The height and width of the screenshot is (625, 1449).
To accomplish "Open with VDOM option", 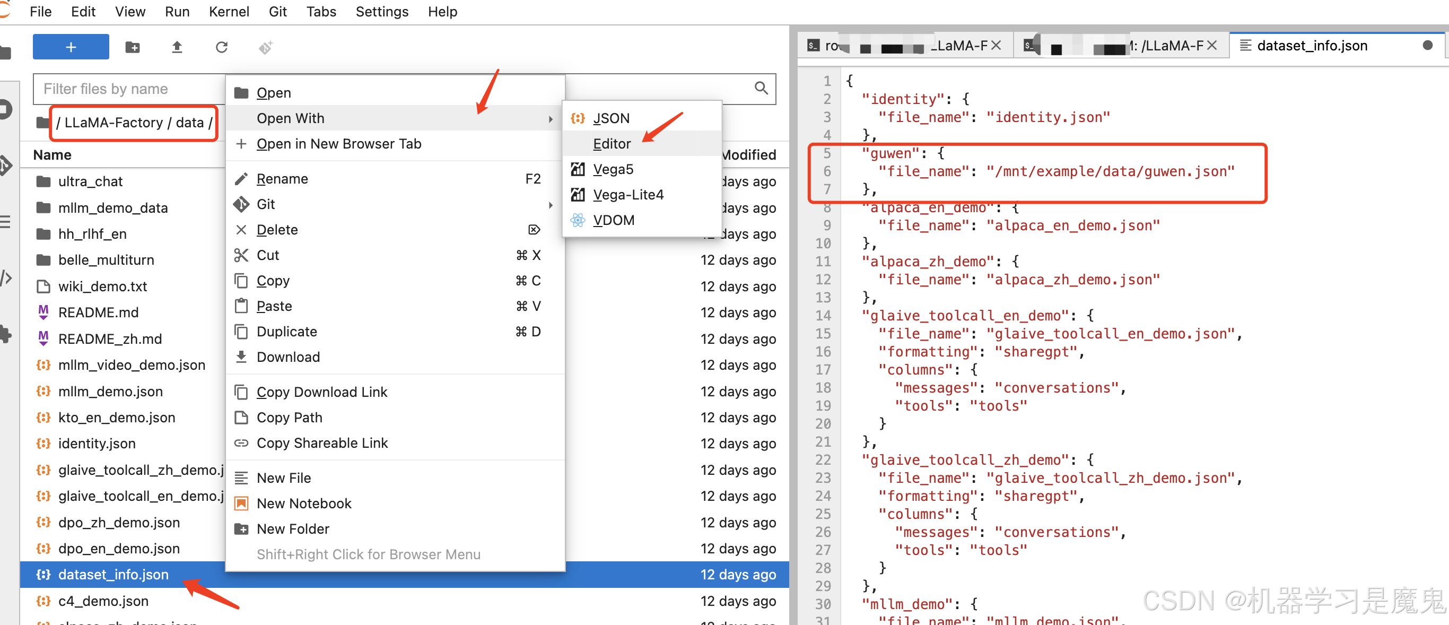I will [x=642, y=221].
